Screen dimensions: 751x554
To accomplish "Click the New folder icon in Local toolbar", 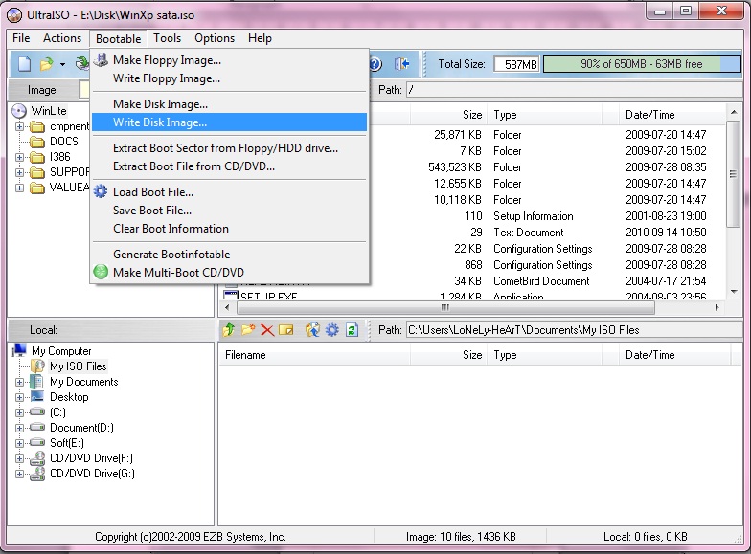I will (x=248, y=329).
